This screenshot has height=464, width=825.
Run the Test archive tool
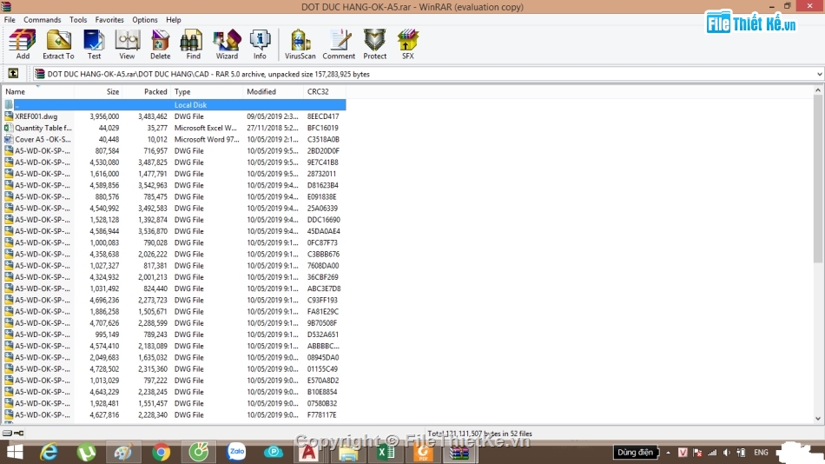click(94, 44)
